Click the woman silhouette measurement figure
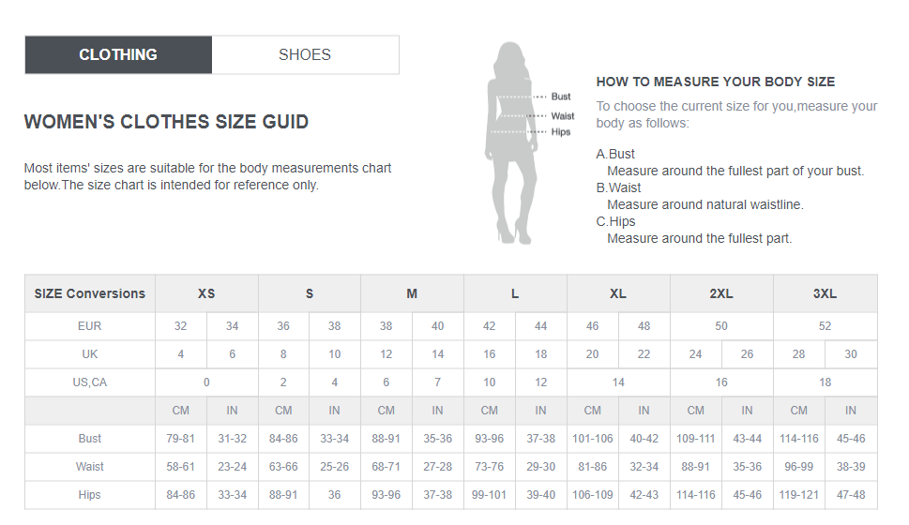Image resolution: width=909 pixels, height=525 pixels. 510,142
